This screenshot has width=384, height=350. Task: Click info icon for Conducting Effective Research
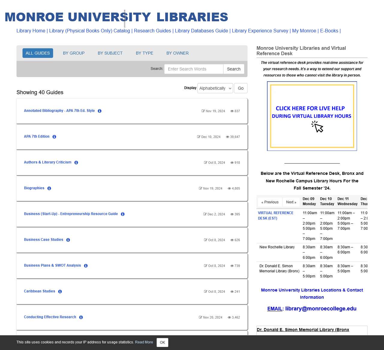pyautogui.click(x=81, y=317)
